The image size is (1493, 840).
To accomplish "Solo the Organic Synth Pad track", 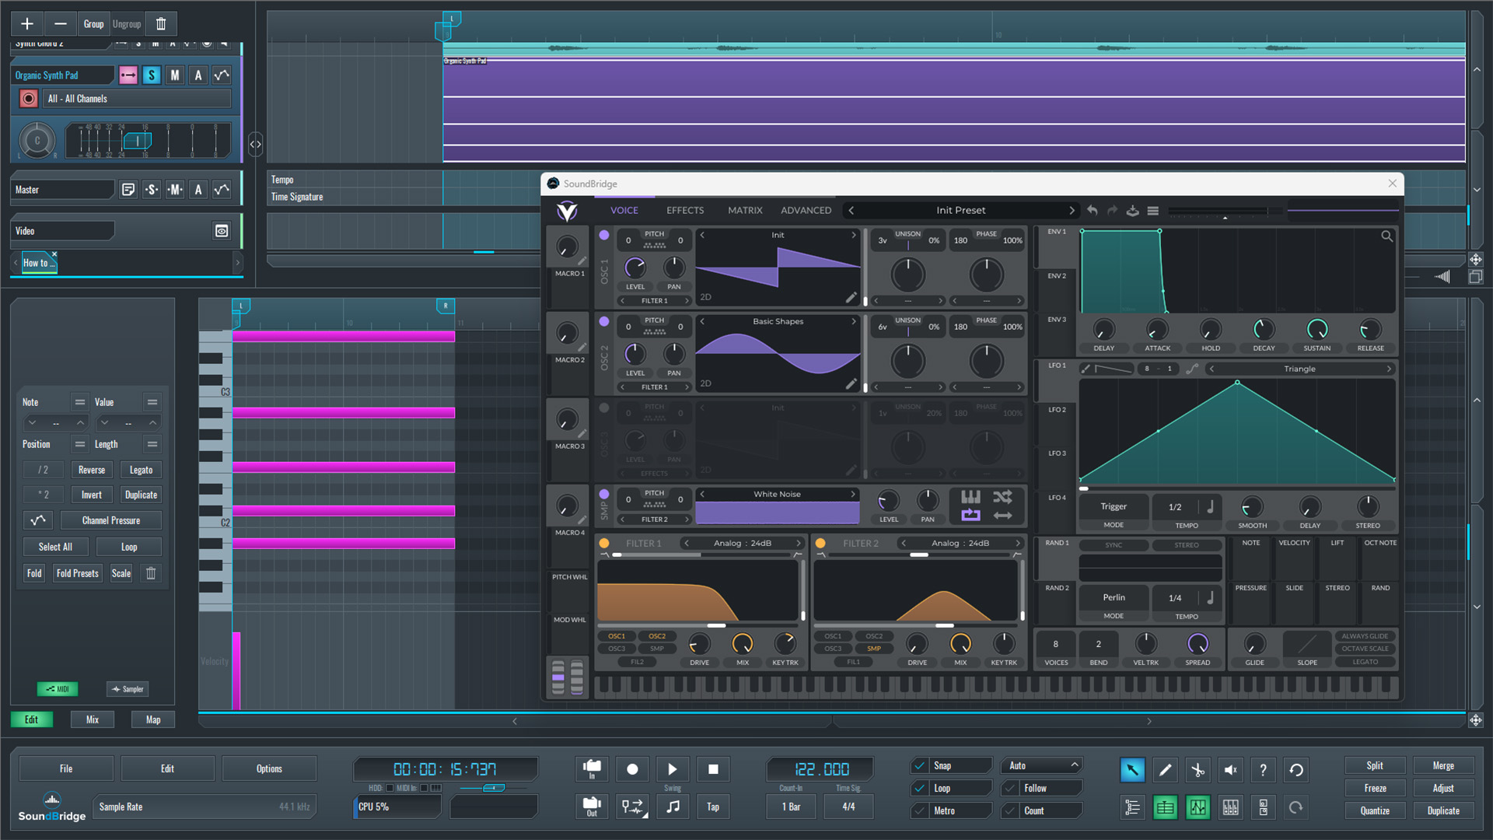I will point(152,75).
